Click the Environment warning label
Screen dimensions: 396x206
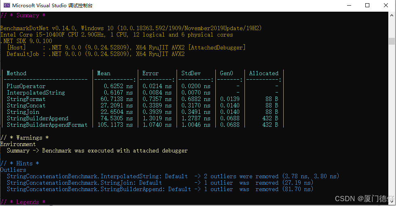(18, 144)
